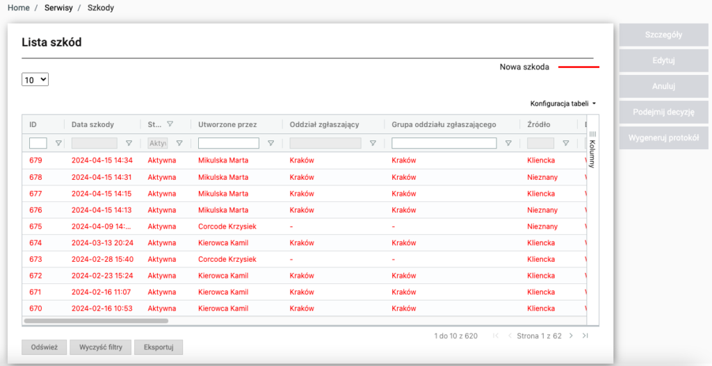This screenshot has height=366, width=712.
Task: Expand the Konfiguracja tabeli dropdown
Action: pos(563,103)
